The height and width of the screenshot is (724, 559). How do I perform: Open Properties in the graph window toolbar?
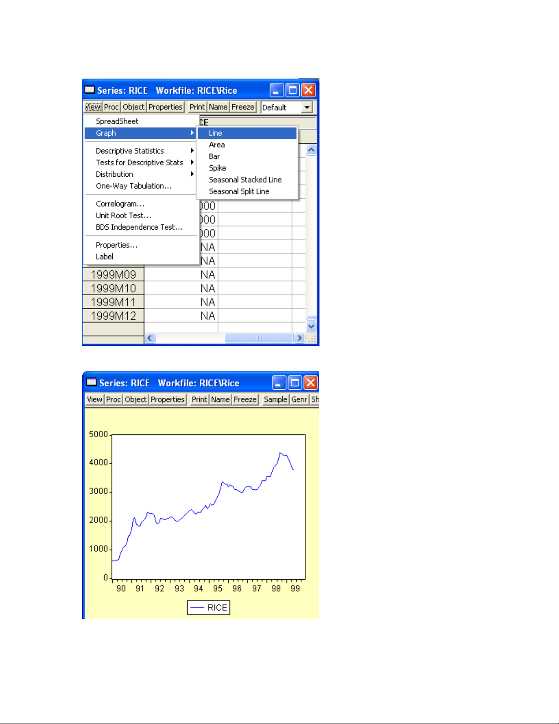167,399
